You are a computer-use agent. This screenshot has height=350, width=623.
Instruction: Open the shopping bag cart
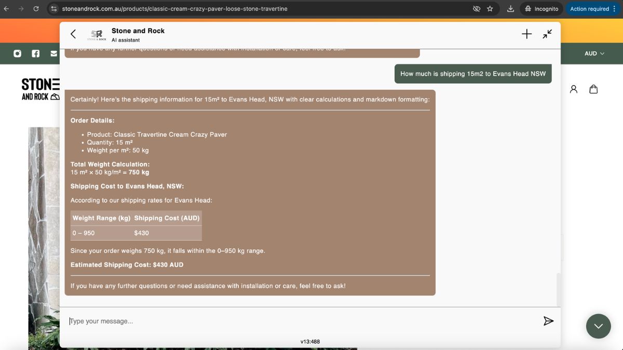tap(593, 89)
